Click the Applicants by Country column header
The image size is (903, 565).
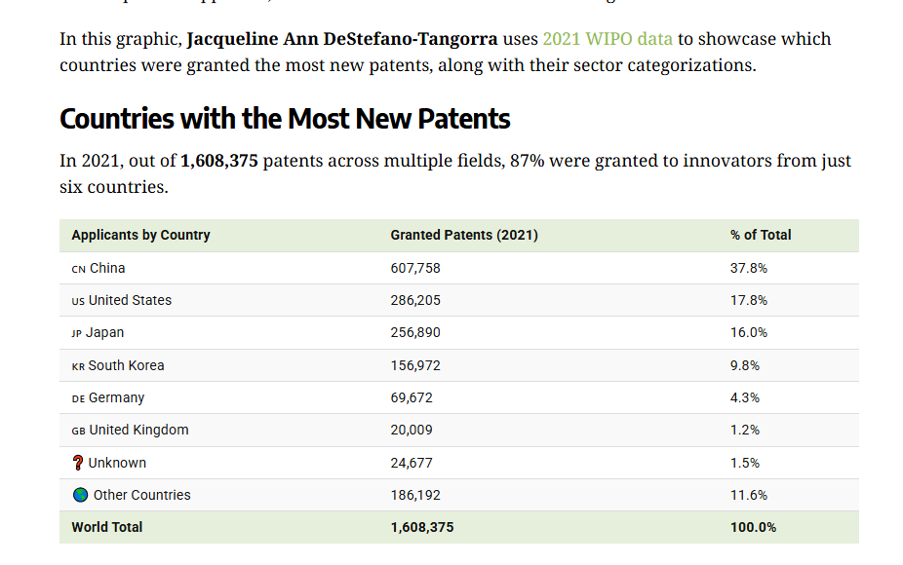pos(140,235)
